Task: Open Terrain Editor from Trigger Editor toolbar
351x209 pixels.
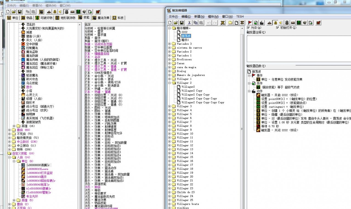Action: click(270, 23)
